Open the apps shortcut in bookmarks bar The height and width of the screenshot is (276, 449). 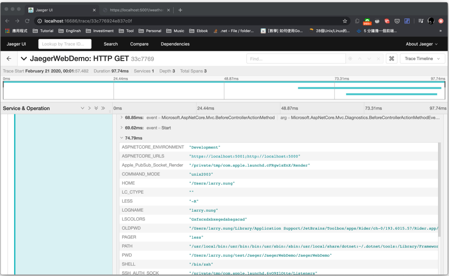16,31
